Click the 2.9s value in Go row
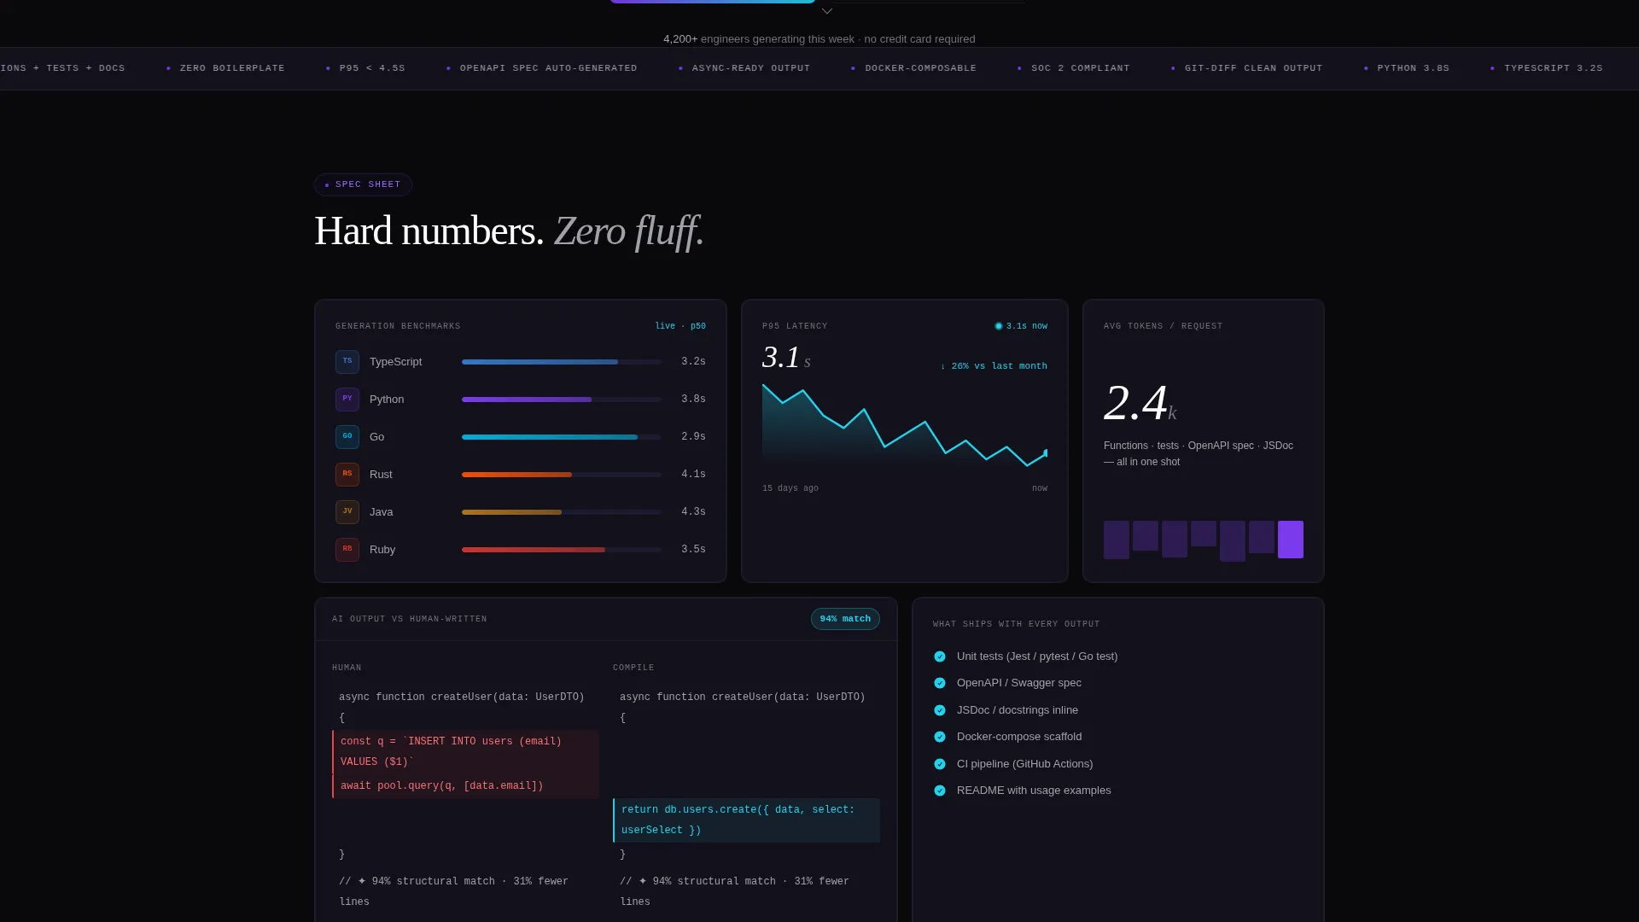Viewport: 1639px width, 922px height. point(693,437)
